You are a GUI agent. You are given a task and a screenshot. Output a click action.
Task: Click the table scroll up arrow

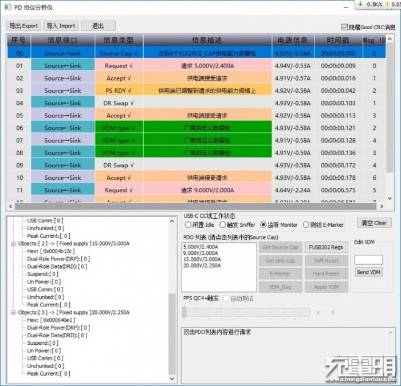[x=390, y=39]
